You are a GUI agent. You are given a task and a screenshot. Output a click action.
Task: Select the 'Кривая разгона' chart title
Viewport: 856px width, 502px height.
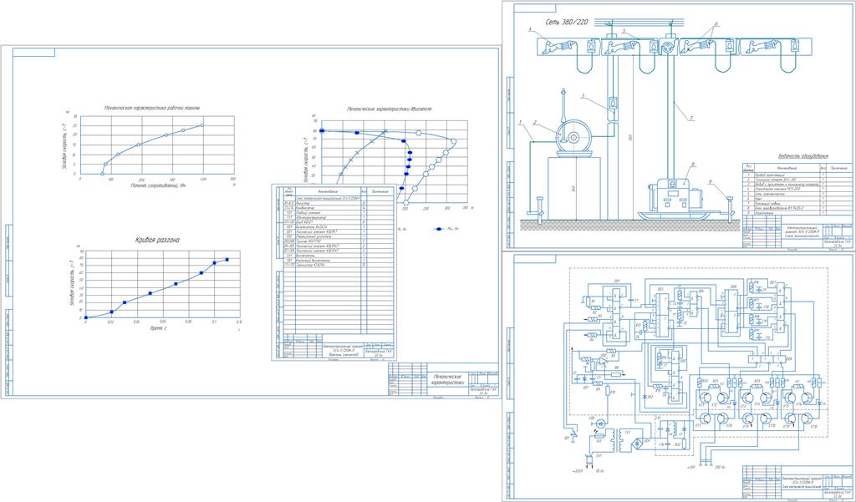pyautogui.click(x=156, y=239)
